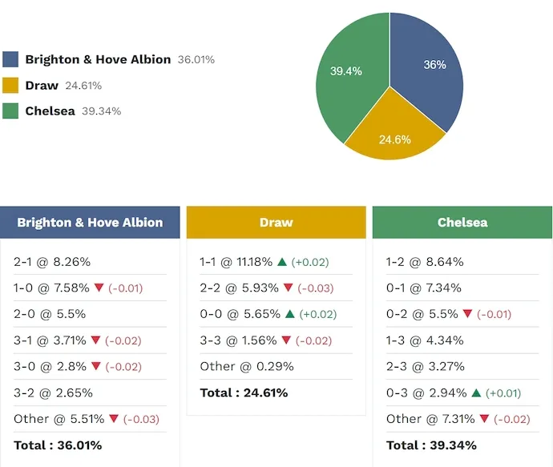Image resolution: width=553 pixels, height=467 pixels.
Task: Click the yellow Draw legend color square
Action: pyautogui.click(x=10, y=86)
